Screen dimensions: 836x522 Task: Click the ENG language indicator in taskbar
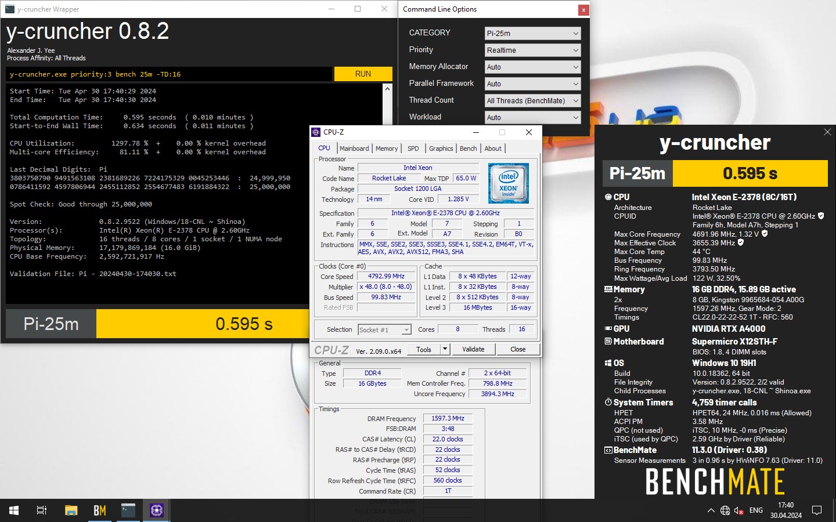[x=756, y=510]
